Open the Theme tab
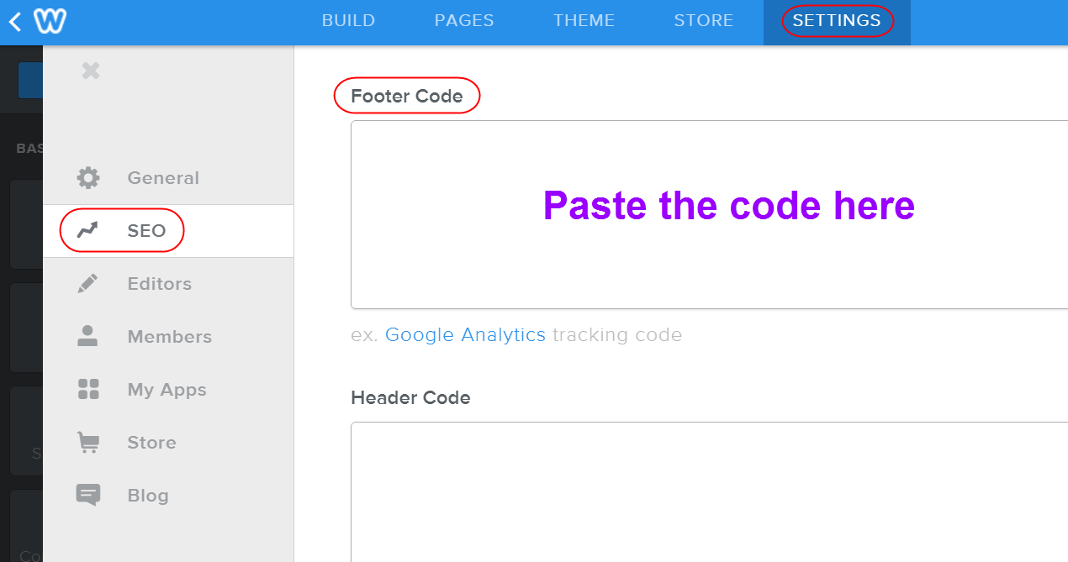This screenshot has width=1068, height=562. (584, 21)
